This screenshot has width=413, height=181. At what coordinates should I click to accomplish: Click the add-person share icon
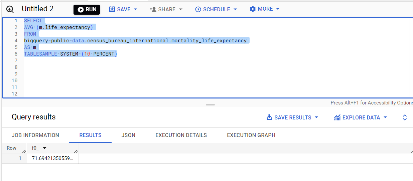(x=153, y=9)
